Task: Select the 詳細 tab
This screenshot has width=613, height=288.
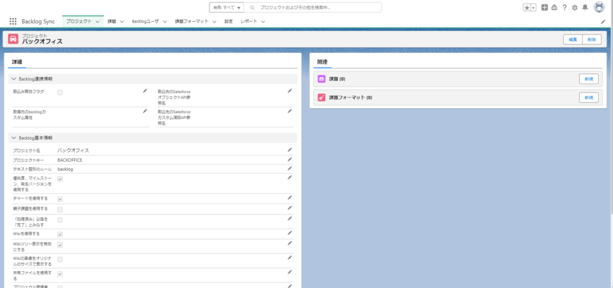Action: pos(17,62)
